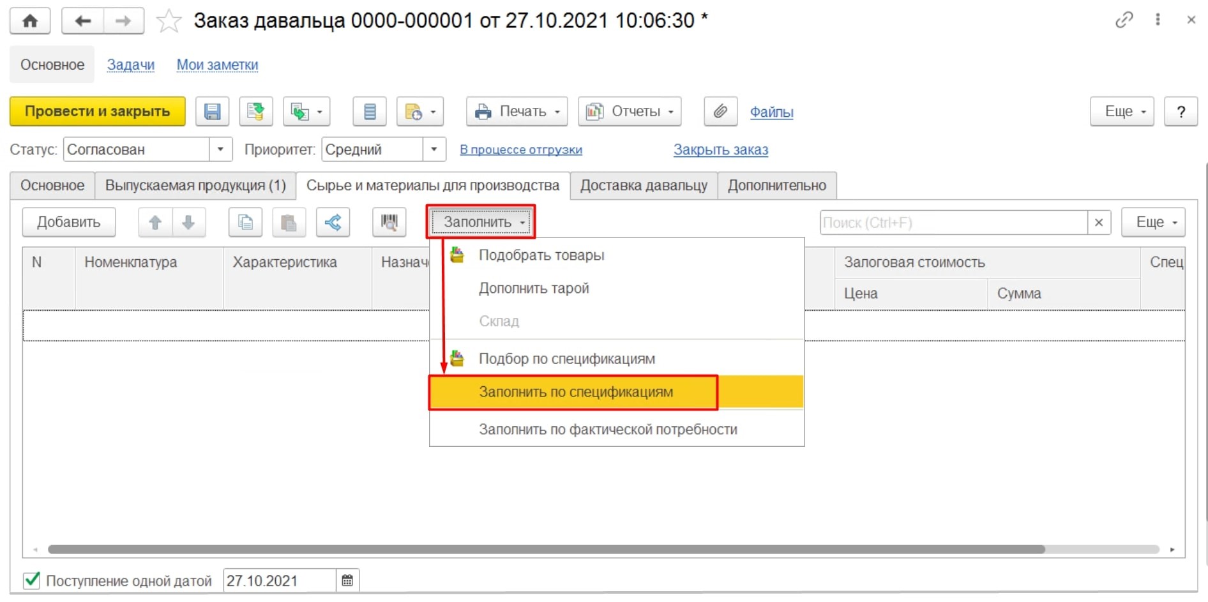Screen dimensions: 1208x602
Task: Open Выпускаемая продукция (1) tab
Action: tap(195, 186)
